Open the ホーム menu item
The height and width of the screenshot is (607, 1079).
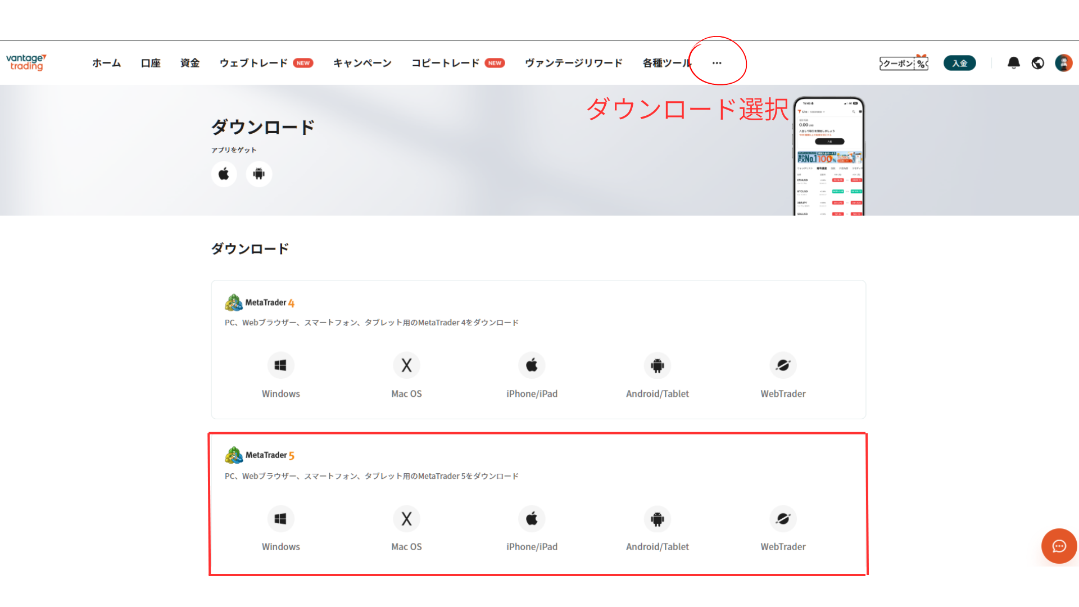[106, 63]
